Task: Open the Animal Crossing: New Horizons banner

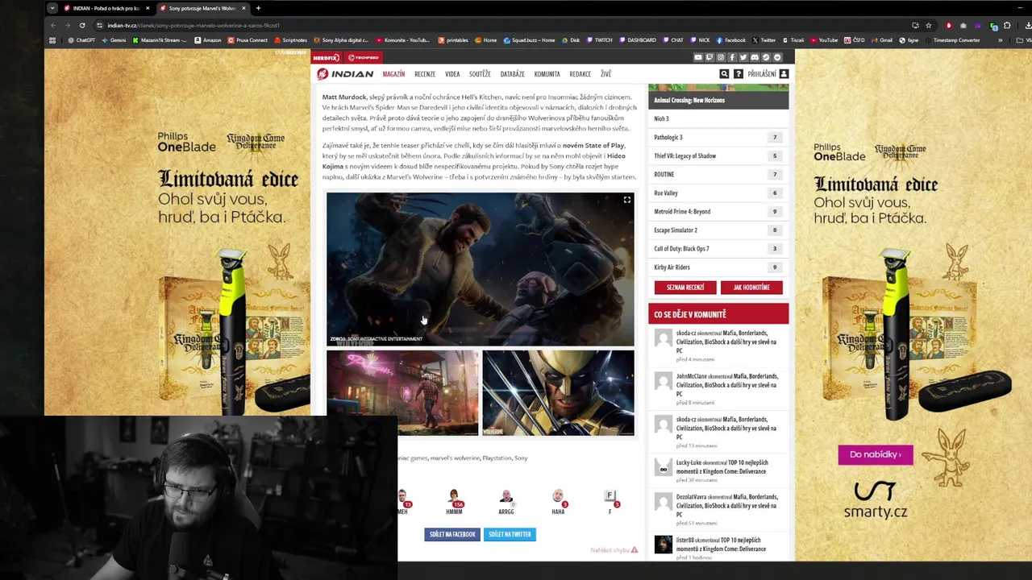Action: 718,97
